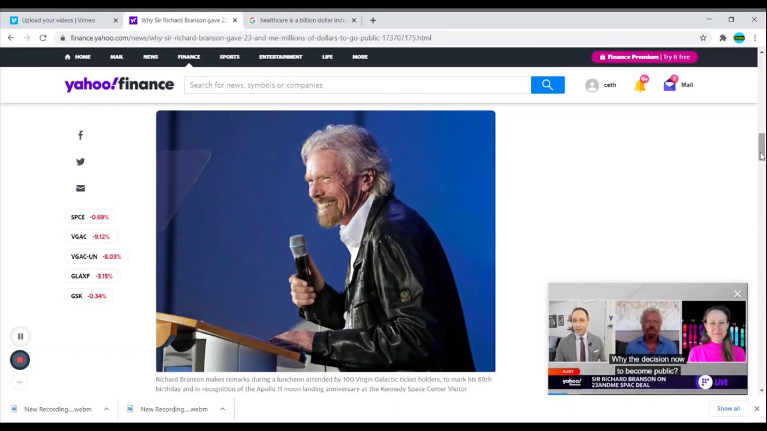Screen dimensions: 767x431
Task: Click the Mail text link beside envelope
Action: coord(687,85)
